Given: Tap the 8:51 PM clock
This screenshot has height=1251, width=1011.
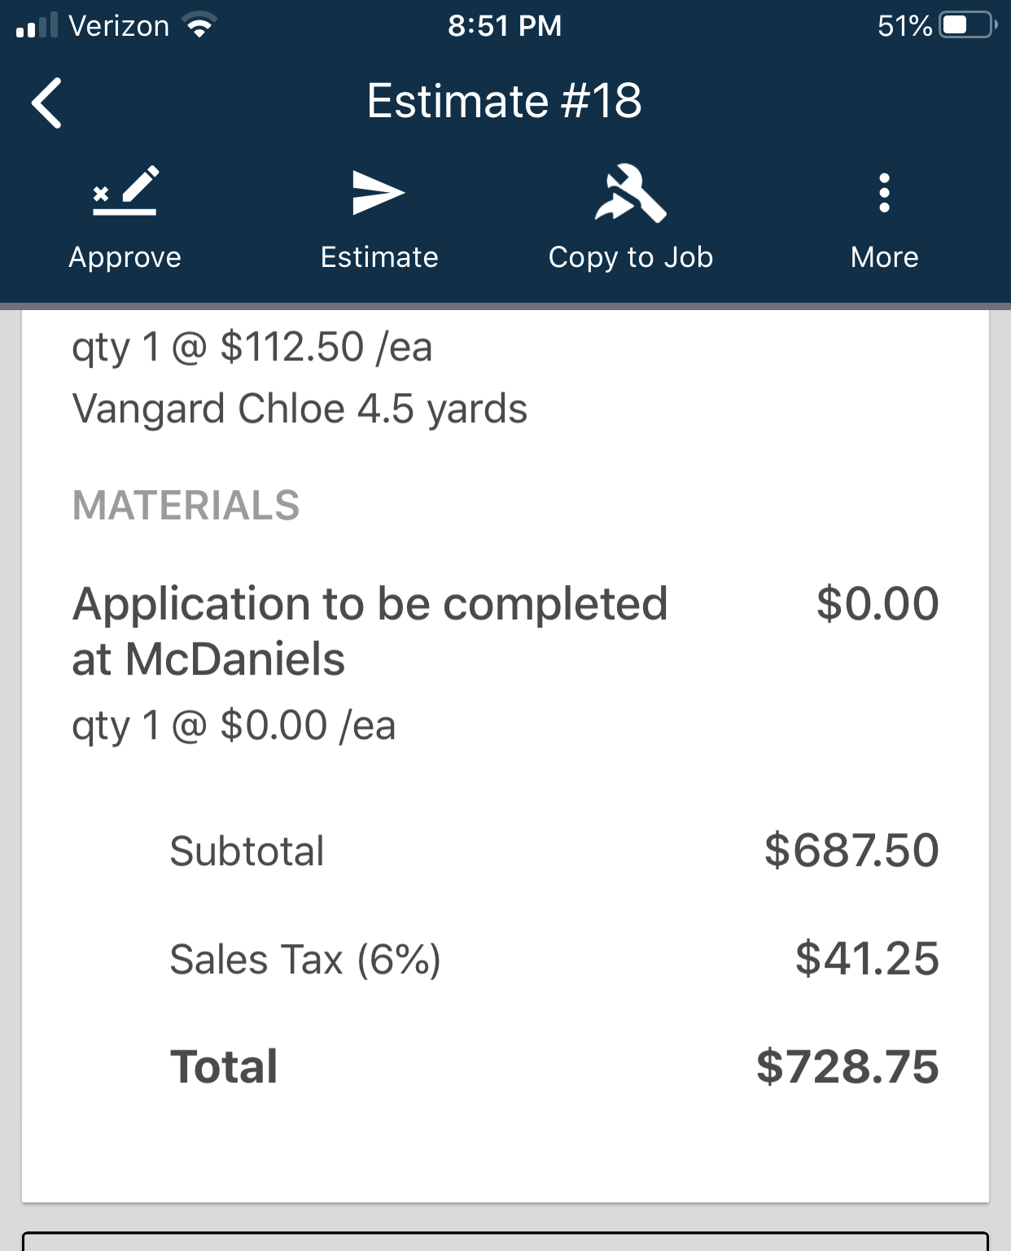Looking at the screenshot, I should coord(505,26).
